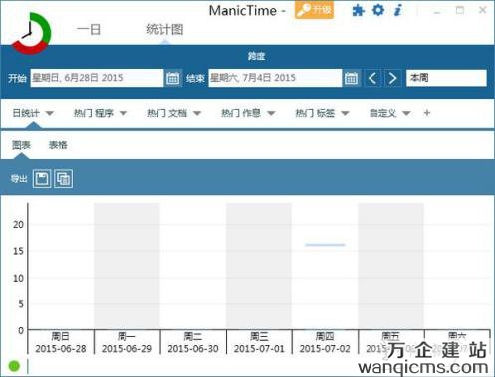The width and height of the screenshot is (495, 377).
Task: Click the copy export icon
Action: [64, 179]
